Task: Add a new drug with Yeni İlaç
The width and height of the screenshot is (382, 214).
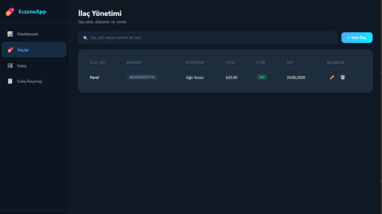Action: [356, 37]
